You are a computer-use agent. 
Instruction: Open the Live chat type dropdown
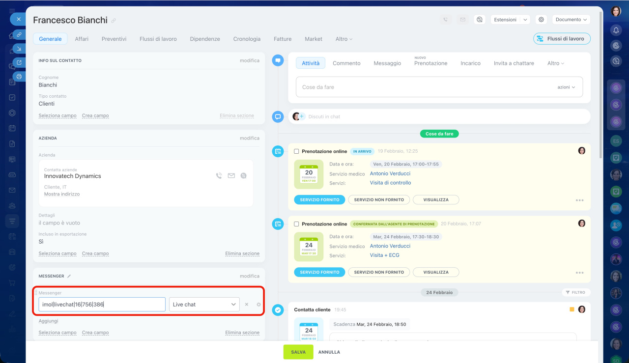click(x=204, y=305)
